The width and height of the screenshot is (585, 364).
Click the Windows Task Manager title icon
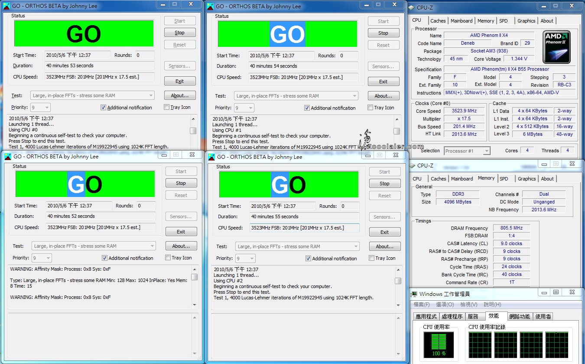click(x=414, y=294)
